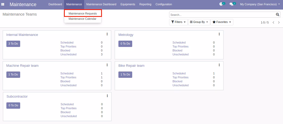Open My Company (San Francisco) switcher
The image size is (283, 124).
[x=260, y=4]
